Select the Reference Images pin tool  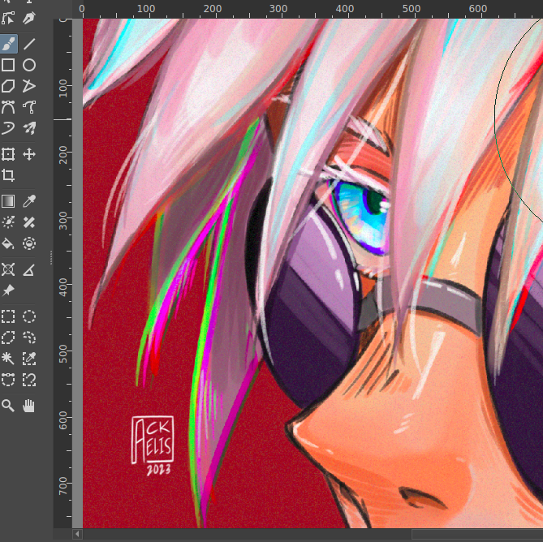[x=8, y=290]
